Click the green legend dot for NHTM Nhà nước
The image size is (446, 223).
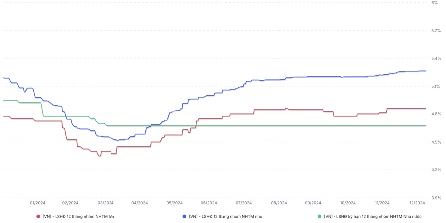click(x=320, y=216)
